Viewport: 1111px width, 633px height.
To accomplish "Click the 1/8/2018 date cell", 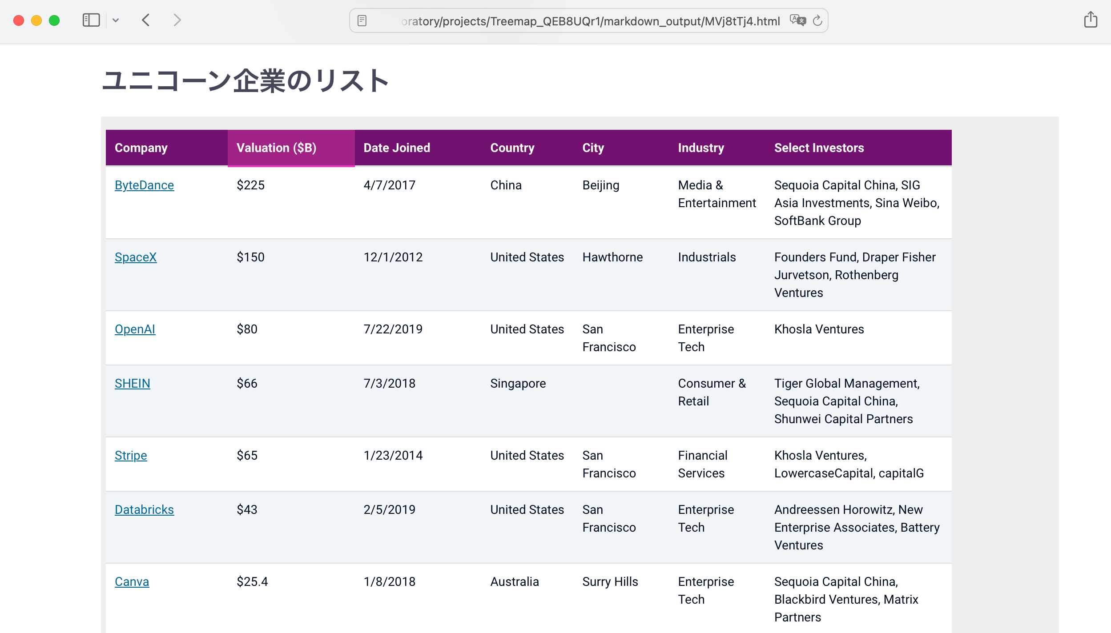I will [418, 598].
